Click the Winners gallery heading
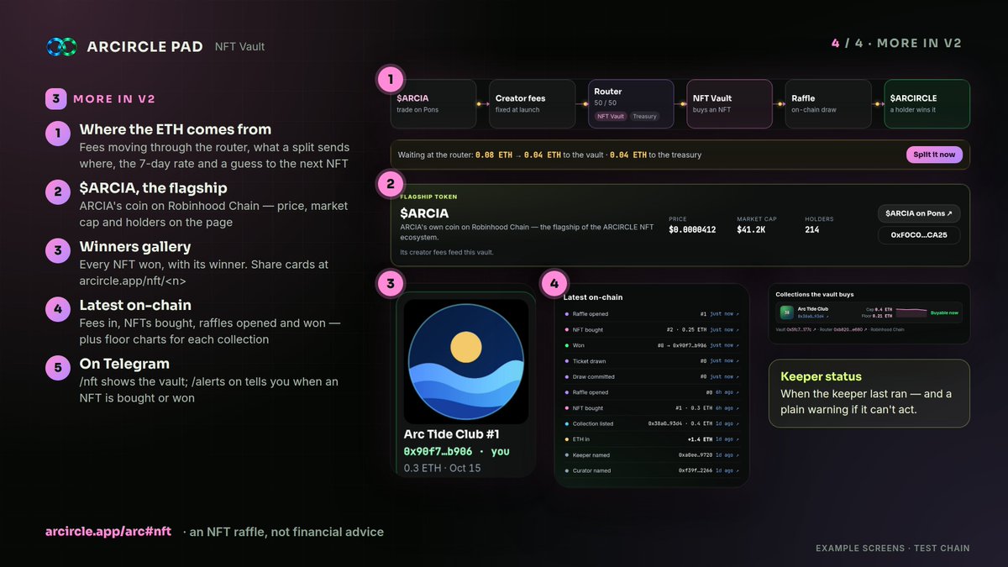This screenshot has width=1008, height=567. pyautogui.click(x=134, y=247)
